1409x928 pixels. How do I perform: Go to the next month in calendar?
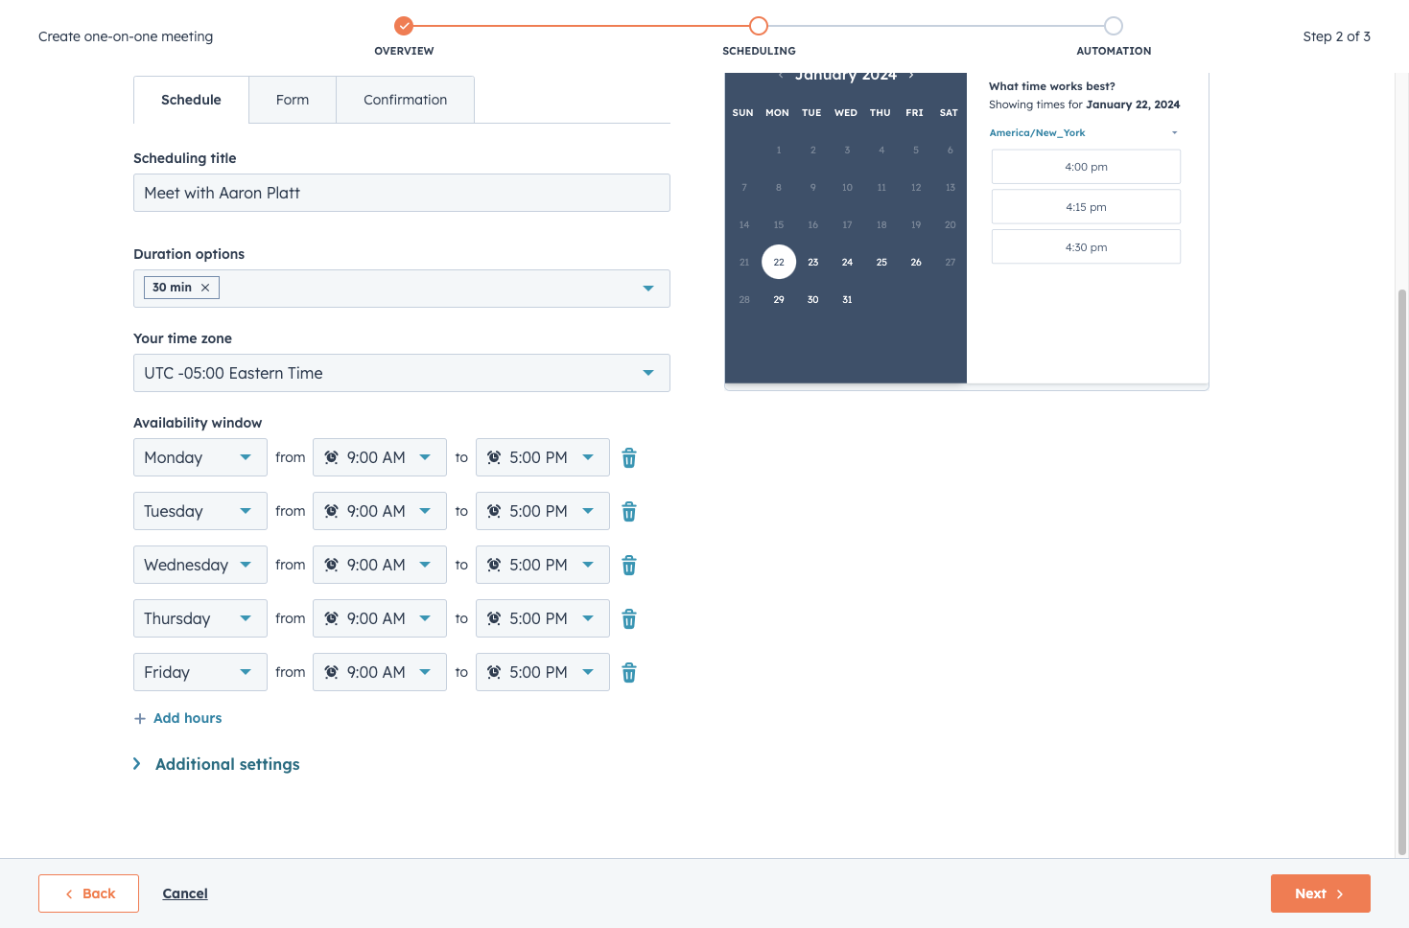[x=911, y=76]
